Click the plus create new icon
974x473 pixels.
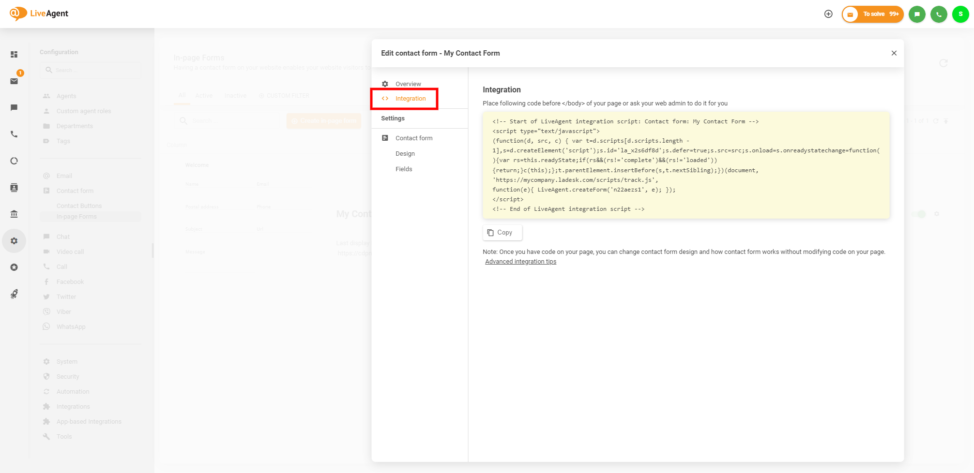[x=828, y=14]
